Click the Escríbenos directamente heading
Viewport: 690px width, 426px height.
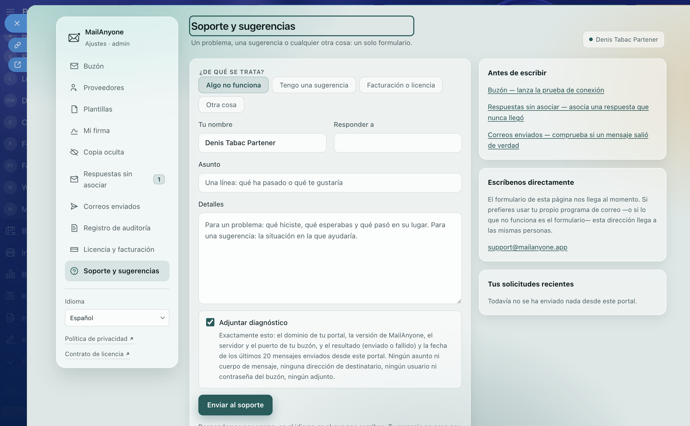[x=531, y=182]
